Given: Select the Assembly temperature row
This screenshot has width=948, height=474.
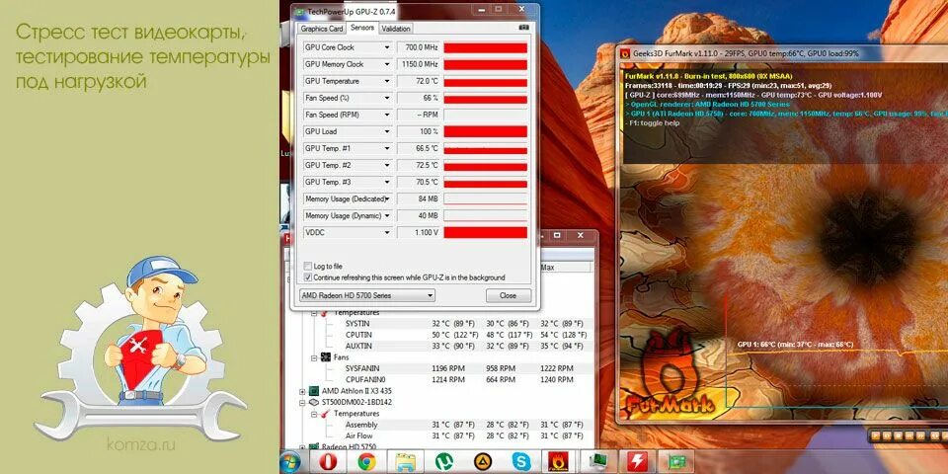Looking at the screenshot, I should point(465,425).
